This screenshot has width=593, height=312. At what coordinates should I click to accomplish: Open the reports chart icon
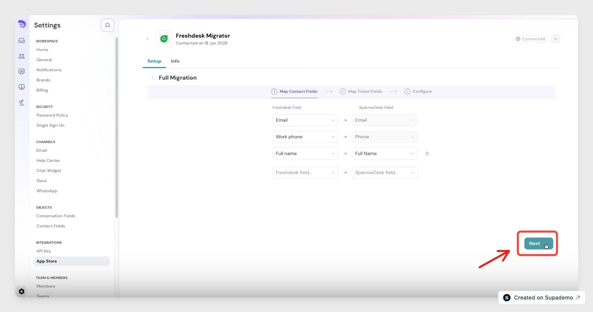click(22, 71)
